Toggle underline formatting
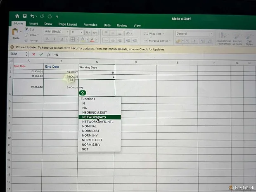The height and width of the screenshot is (192, 256). 62,39
